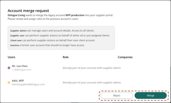Screen dimensions: 171x103
Task: Click the cc@delogue.com email address
Action: tap(21, 69)
